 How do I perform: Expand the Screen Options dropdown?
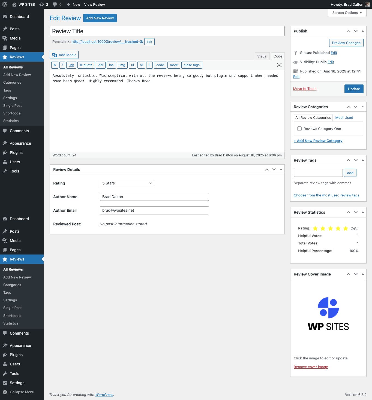(x=347, y=13)
